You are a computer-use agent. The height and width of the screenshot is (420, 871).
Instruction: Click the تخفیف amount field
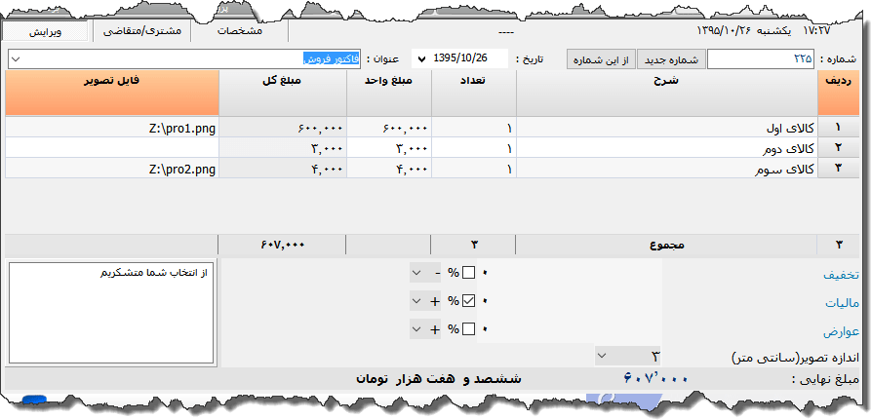(x=570, y=273)
